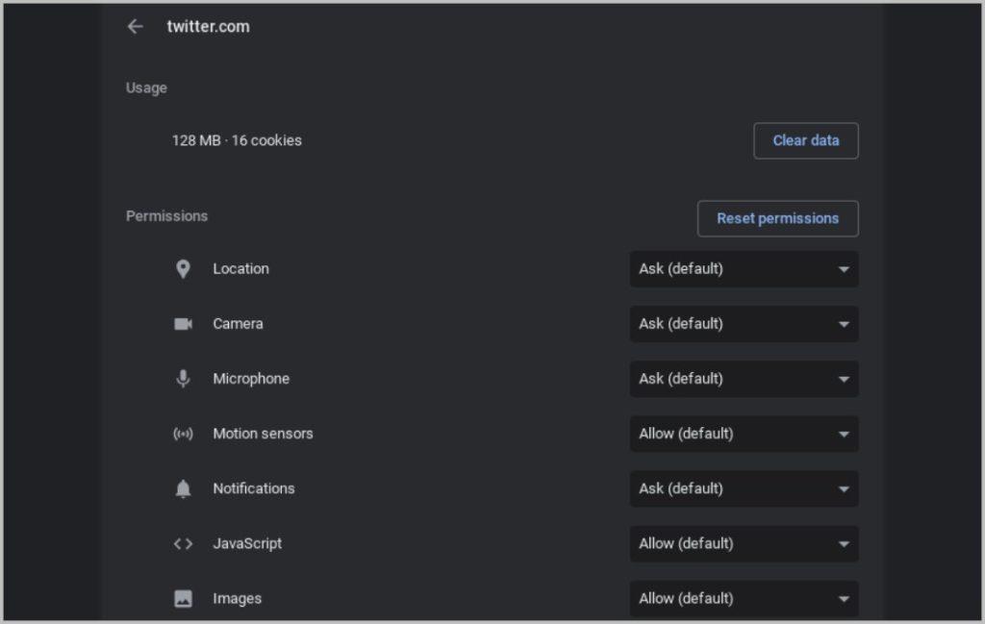Screen dimensions: 985x624
Task: Open the Microphone permission dropdown
Action: [744, 379]
